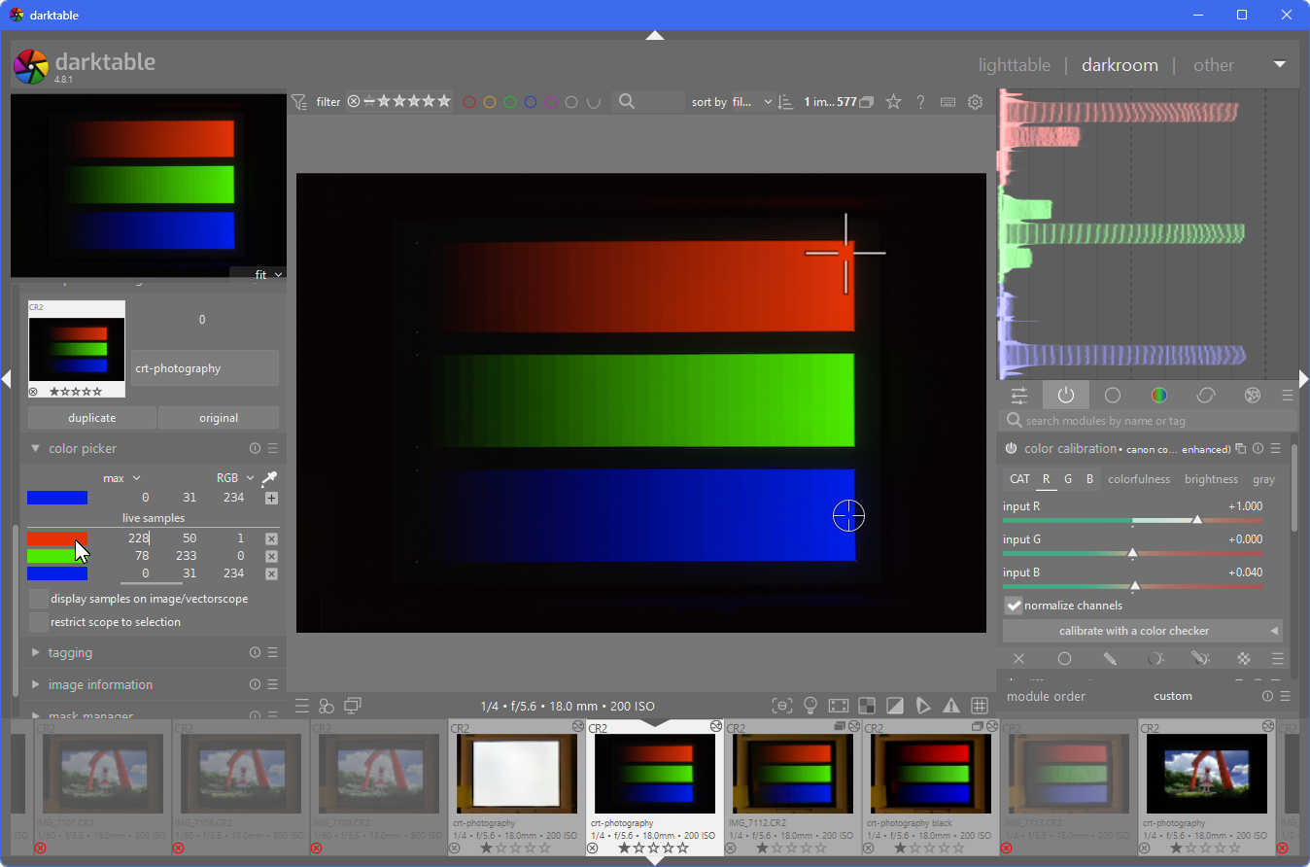This screenshot has height=867, width=1310.
Task: Enable display samples on image/vectorscope
Action: tap(39, 599)
